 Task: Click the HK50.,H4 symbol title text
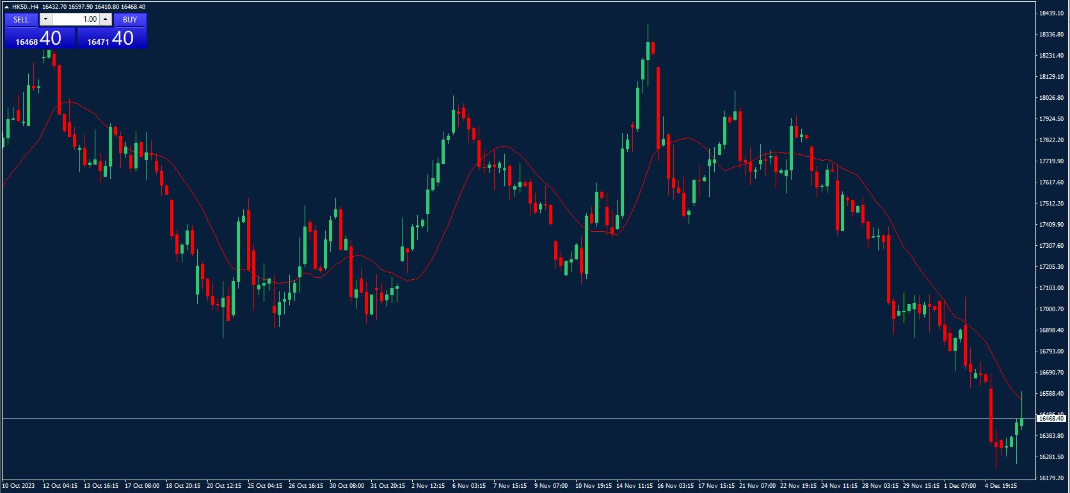click(26, 6)
